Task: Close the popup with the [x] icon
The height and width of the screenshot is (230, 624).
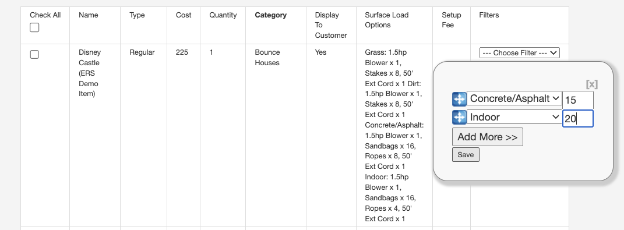Action: (592, 84)
